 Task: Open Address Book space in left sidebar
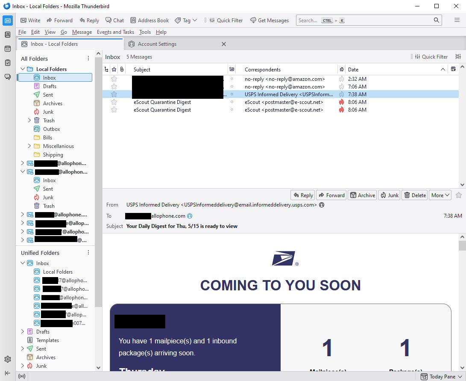[8, 35]
